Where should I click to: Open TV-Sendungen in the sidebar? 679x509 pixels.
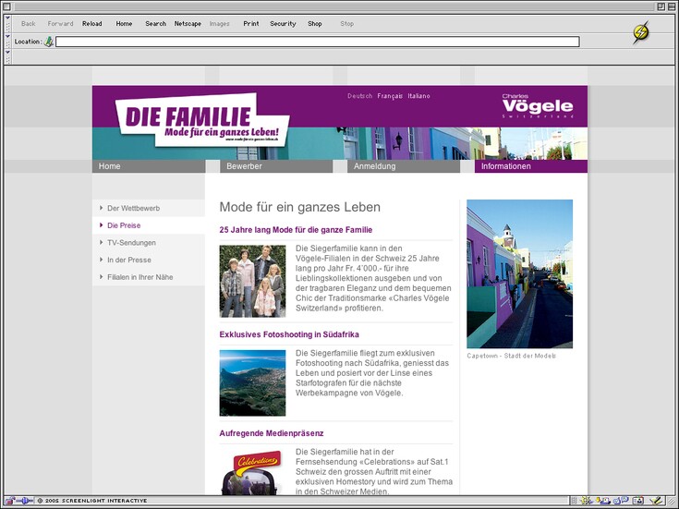tap(149, 243)
